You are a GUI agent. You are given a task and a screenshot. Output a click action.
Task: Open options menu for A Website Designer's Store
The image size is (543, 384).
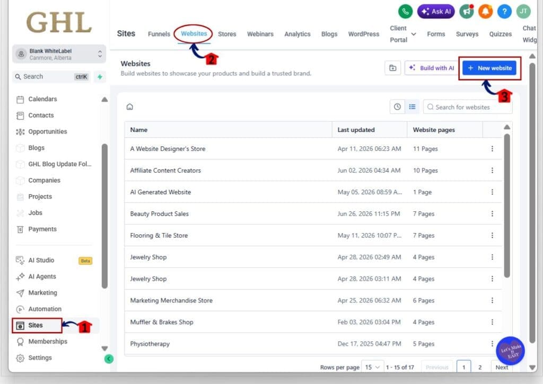click(x=492, y=149)
